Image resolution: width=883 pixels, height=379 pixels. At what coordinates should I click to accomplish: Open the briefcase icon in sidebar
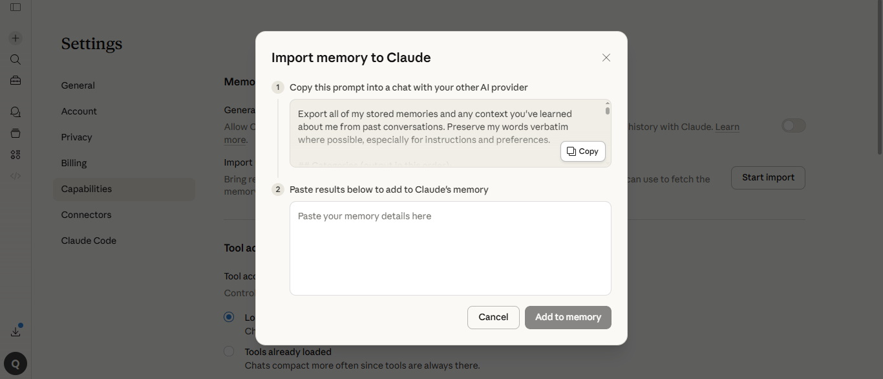click(16, 81)
